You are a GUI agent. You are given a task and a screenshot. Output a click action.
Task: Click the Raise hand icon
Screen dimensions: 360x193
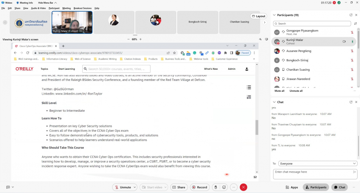point(216,187)
